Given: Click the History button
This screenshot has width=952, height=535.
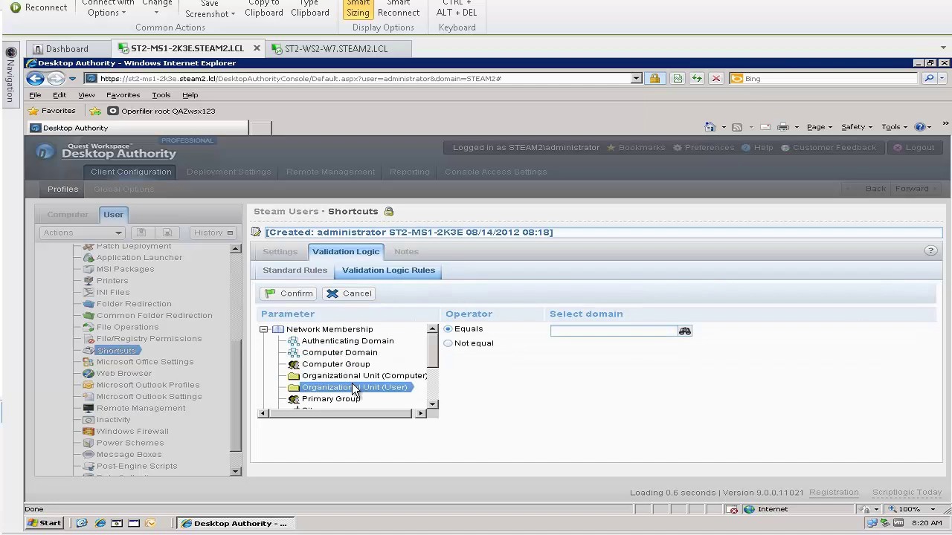Looking at the screenshot, I should (x=213, y=233).
